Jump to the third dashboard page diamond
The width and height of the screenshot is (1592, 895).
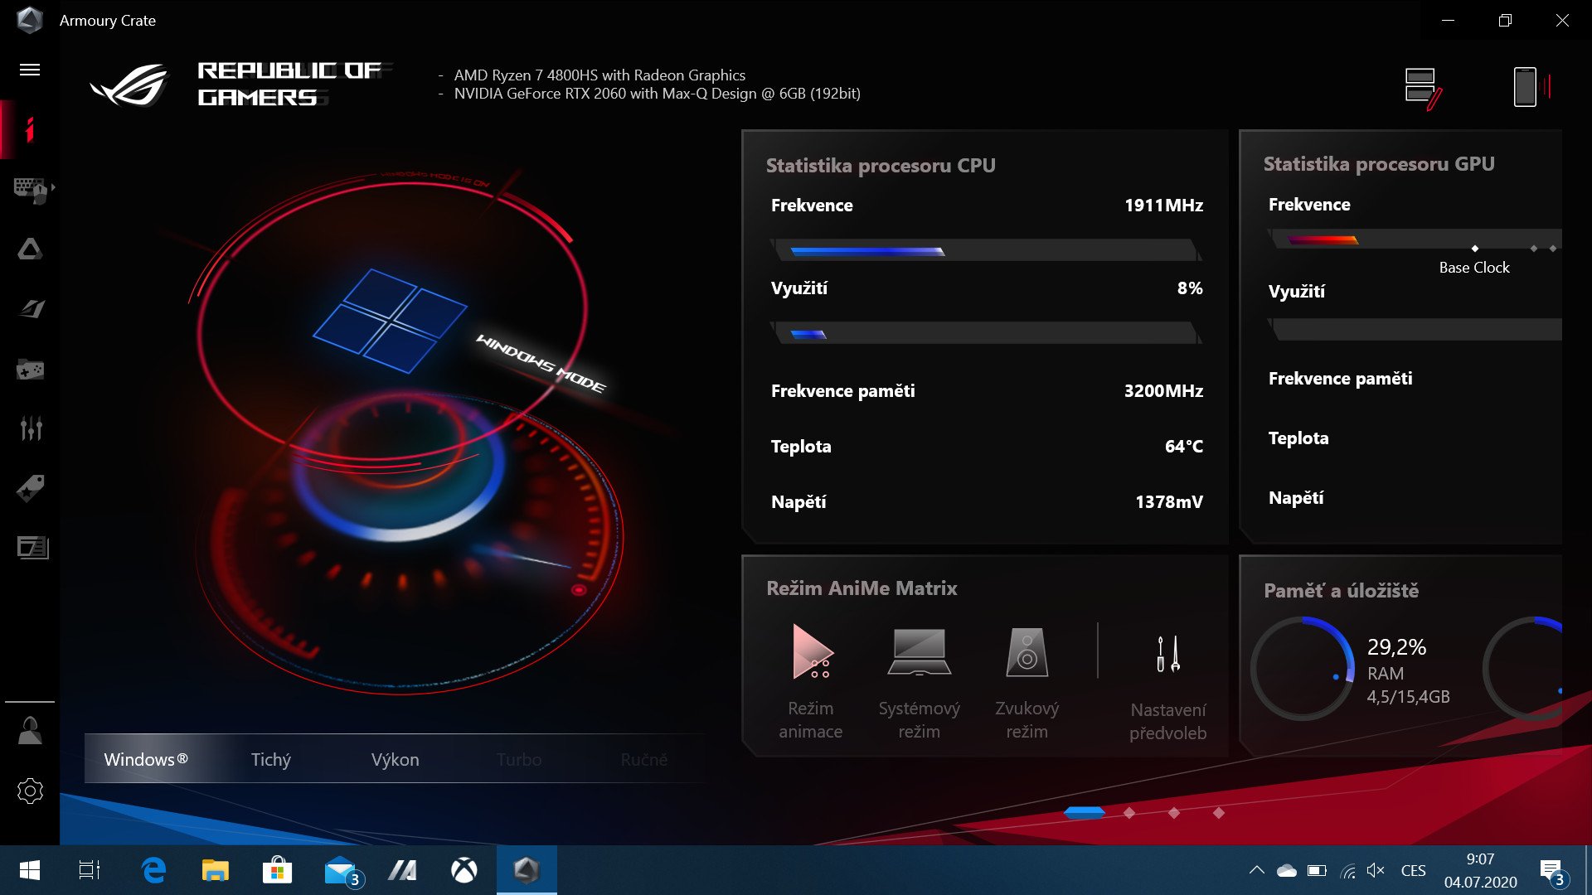point(1173,813)
